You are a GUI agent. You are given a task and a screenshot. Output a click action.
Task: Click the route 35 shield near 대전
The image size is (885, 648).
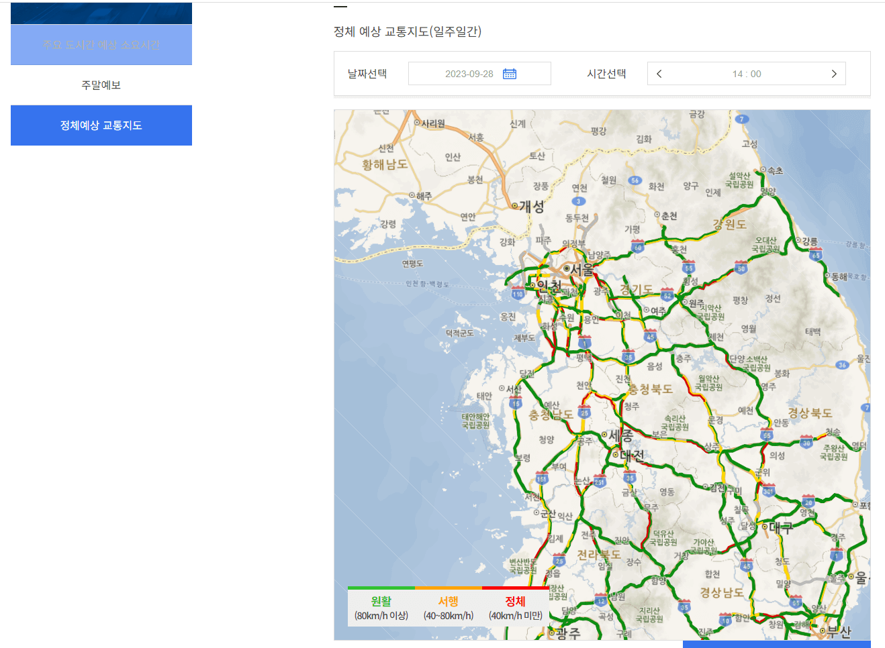coord(629,478)
